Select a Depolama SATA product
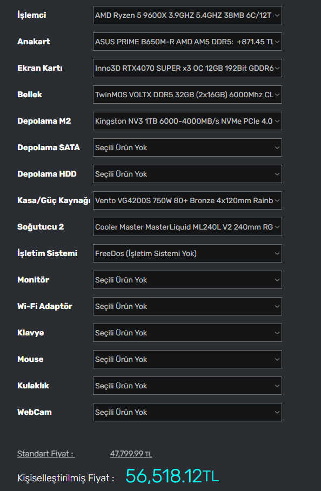The image size is (321, 491). pos(188,147)
